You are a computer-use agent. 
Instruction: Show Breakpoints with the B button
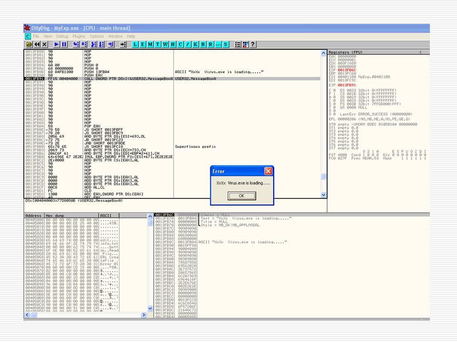click(x=203, y=45)
